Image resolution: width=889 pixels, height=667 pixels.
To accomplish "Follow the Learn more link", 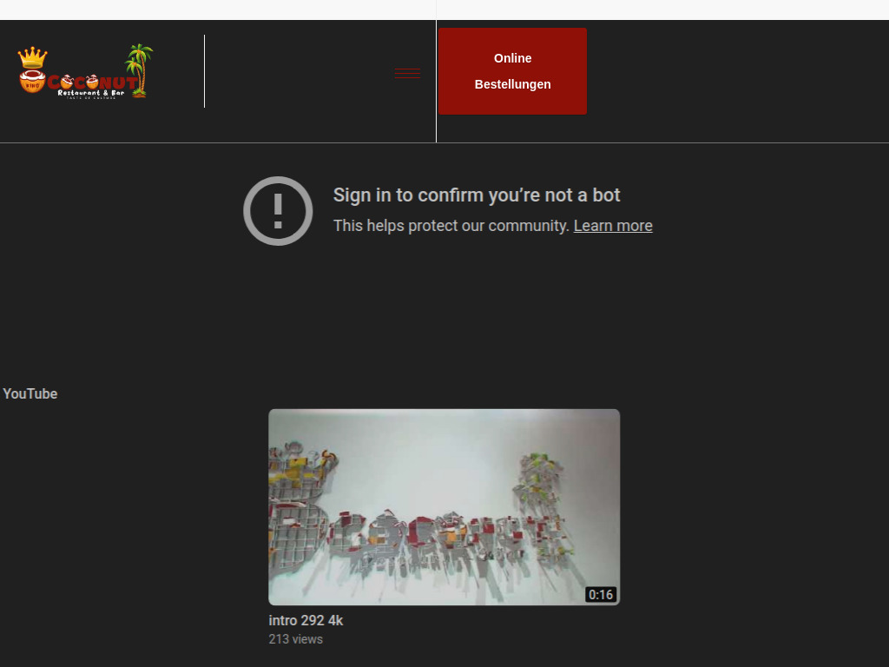I will click(613, 226).
